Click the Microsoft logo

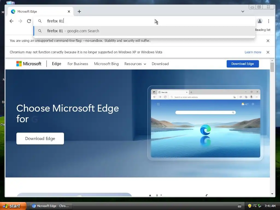pyautogui.click(x=29, y=64)
